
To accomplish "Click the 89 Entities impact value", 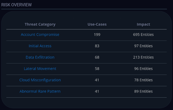I will [x=143, y=92].
